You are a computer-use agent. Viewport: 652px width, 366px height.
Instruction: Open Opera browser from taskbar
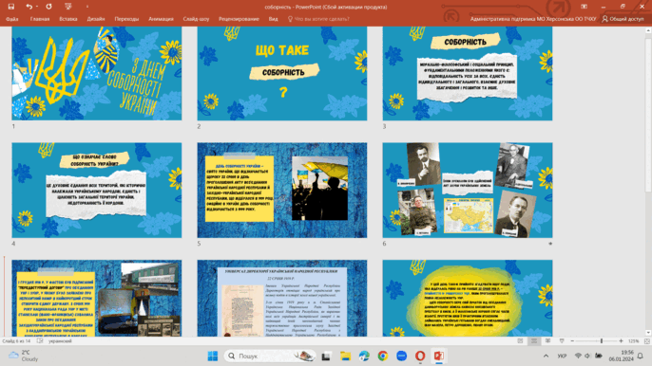pos(420,356)
